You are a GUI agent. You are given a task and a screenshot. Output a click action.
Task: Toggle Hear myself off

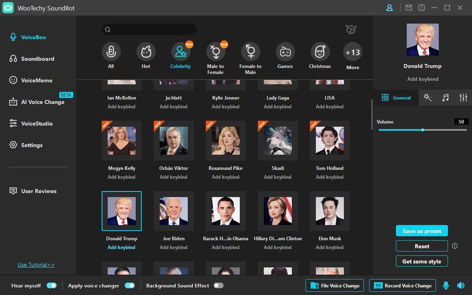52,285
